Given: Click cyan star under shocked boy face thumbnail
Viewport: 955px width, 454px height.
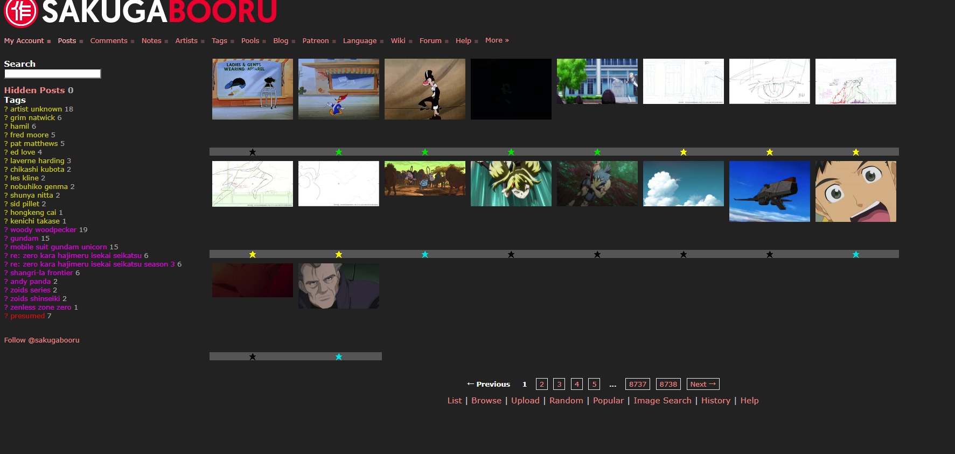Looking at the screenshot, I should click(x=856, y=255).
